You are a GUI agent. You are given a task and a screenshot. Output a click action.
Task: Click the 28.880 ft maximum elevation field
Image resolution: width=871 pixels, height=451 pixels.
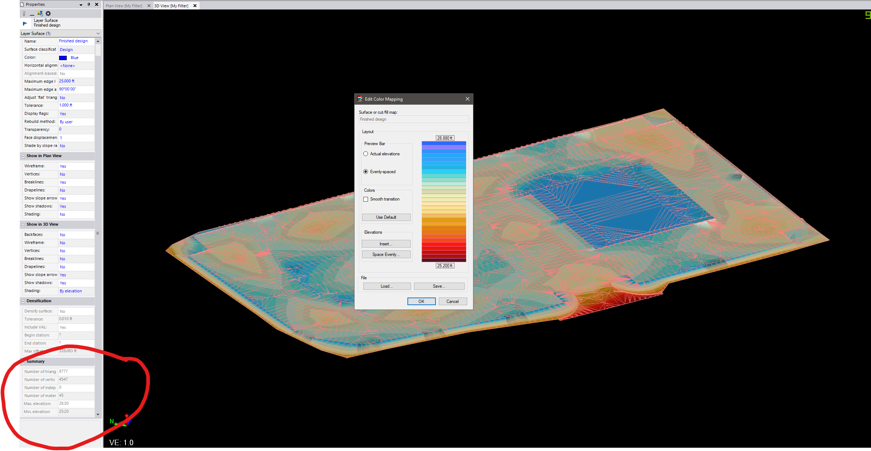coord(445,138)
